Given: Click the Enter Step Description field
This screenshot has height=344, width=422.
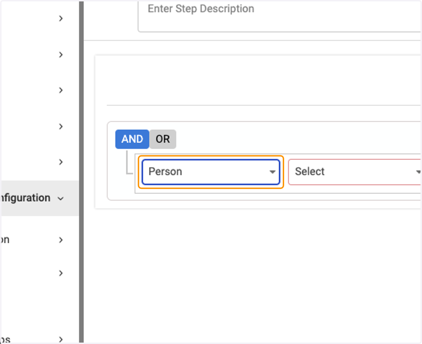Looking at the screenshot, I should 280,16.
